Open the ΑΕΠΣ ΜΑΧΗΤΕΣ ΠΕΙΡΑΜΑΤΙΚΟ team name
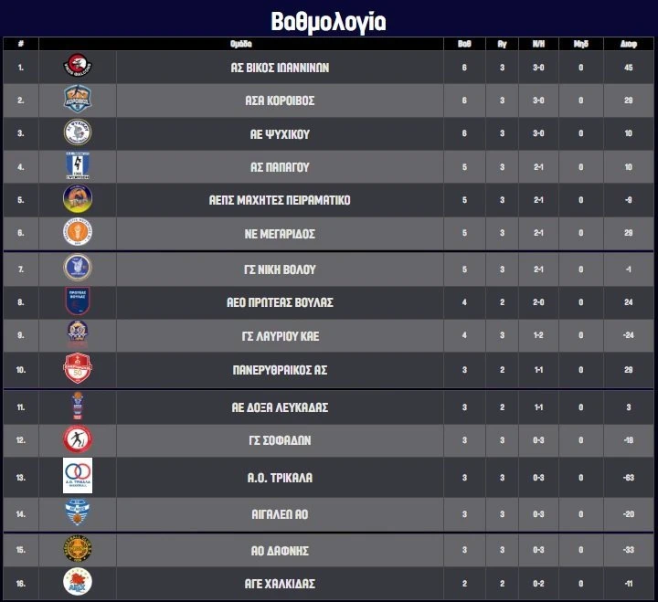The width and height of the screenshot is (658, 602). pos(281,200)
